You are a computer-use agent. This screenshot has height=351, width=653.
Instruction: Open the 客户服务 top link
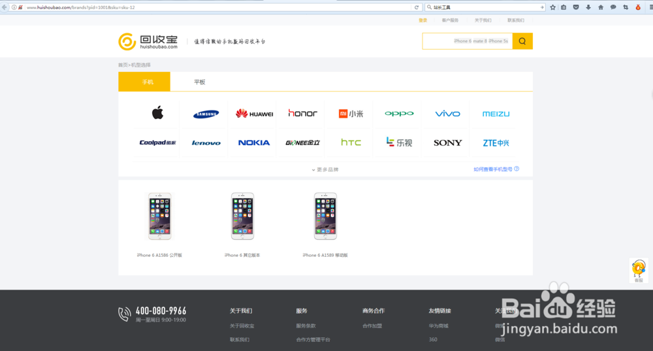[x=450, y=20]
